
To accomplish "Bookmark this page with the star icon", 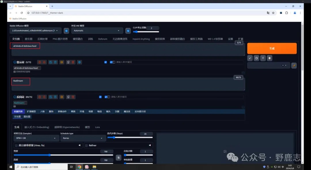I will pos(273,13).
